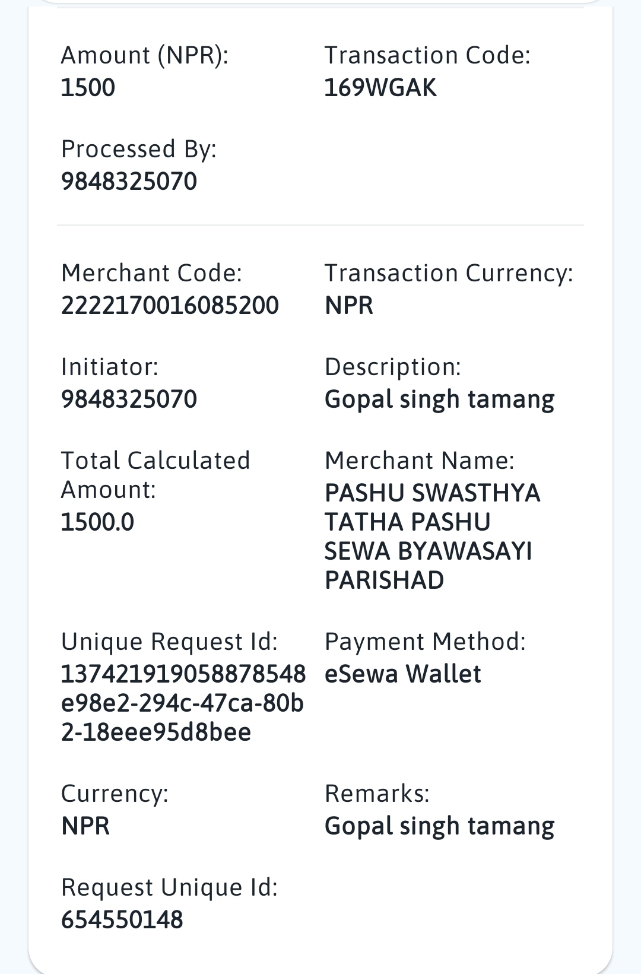This screenshot has width=641, height=974.
Task: Tap the Unique Request Id label
Action: coord(170,642)
